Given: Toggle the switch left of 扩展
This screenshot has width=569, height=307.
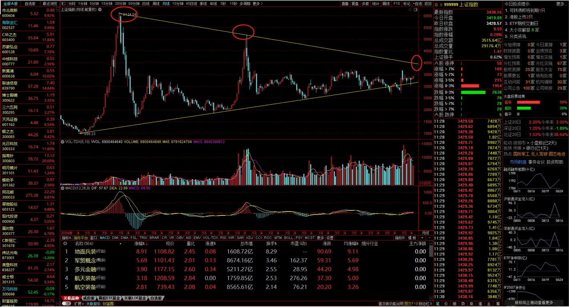Looking at the screenshot, I should click(67, 304).
